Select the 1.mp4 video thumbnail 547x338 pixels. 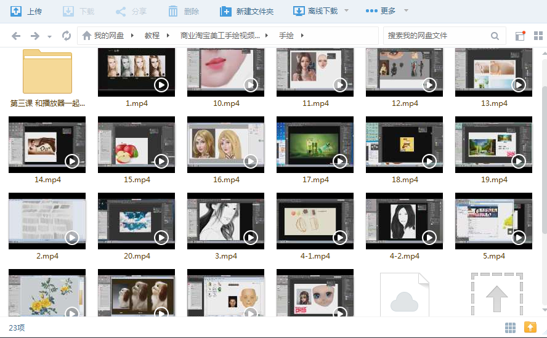tap(136, 72)
